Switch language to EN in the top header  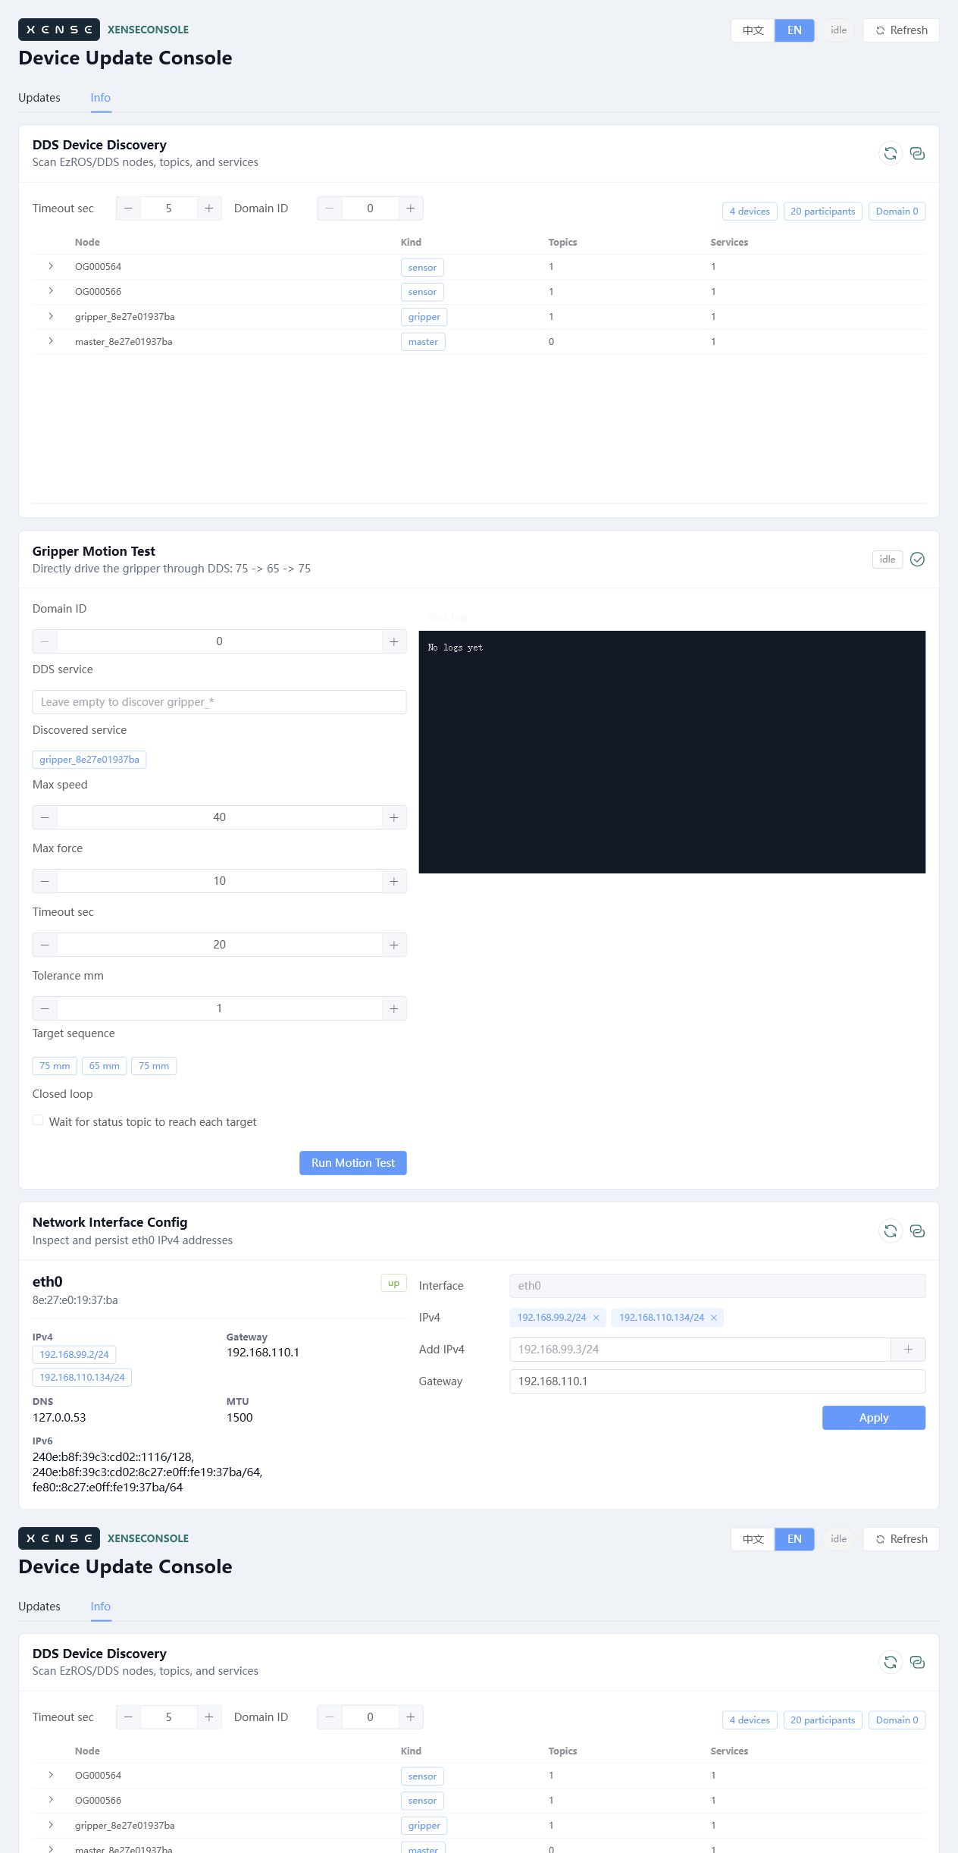coord(794,30)
